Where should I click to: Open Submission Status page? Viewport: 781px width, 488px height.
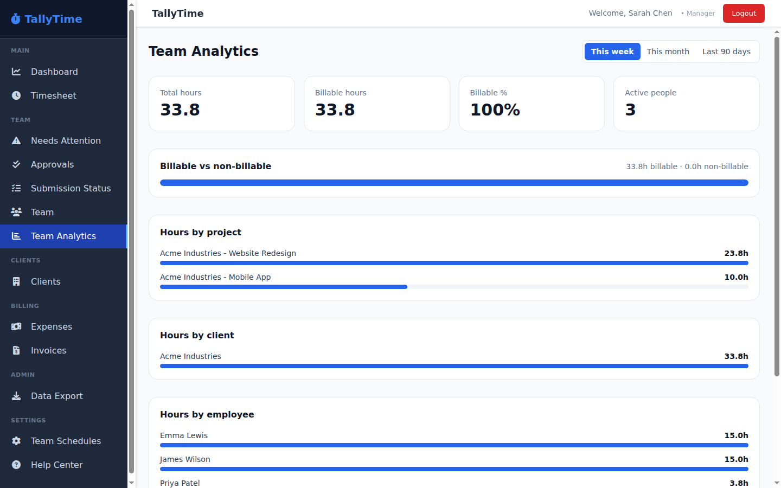(63, 188)
